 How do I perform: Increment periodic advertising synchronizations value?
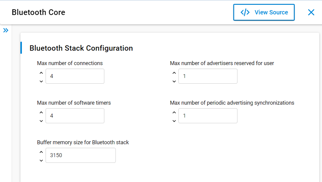click(174, 112)
